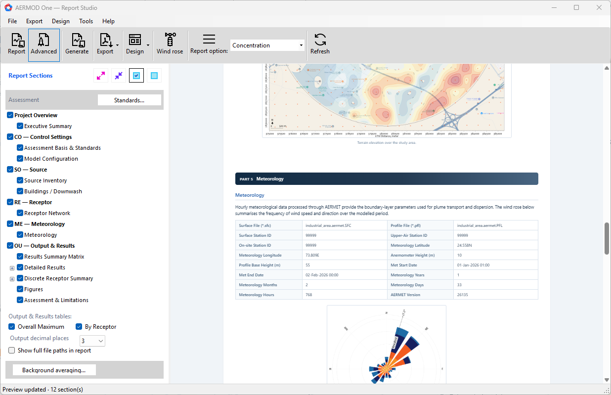Click the scrollbar up arrow
This screenshot has height=395, width=611.
(607, 69)
